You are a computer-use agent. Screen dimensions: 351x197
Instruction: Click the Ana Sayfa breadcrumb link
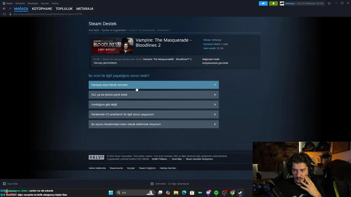[94, 30]
